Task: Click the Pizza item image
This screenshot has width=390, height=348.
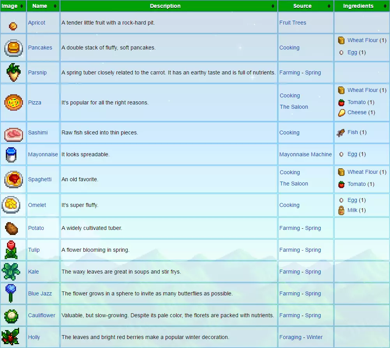Action: pyautogui.click(x=13, y=102)
